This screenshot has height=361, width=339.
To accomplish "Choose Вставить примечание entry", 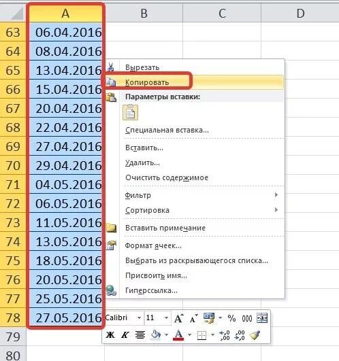I will pos(165,228).
